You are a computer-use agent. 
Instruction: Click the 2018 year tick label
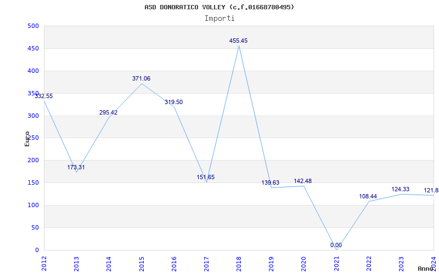pos(239,264)
